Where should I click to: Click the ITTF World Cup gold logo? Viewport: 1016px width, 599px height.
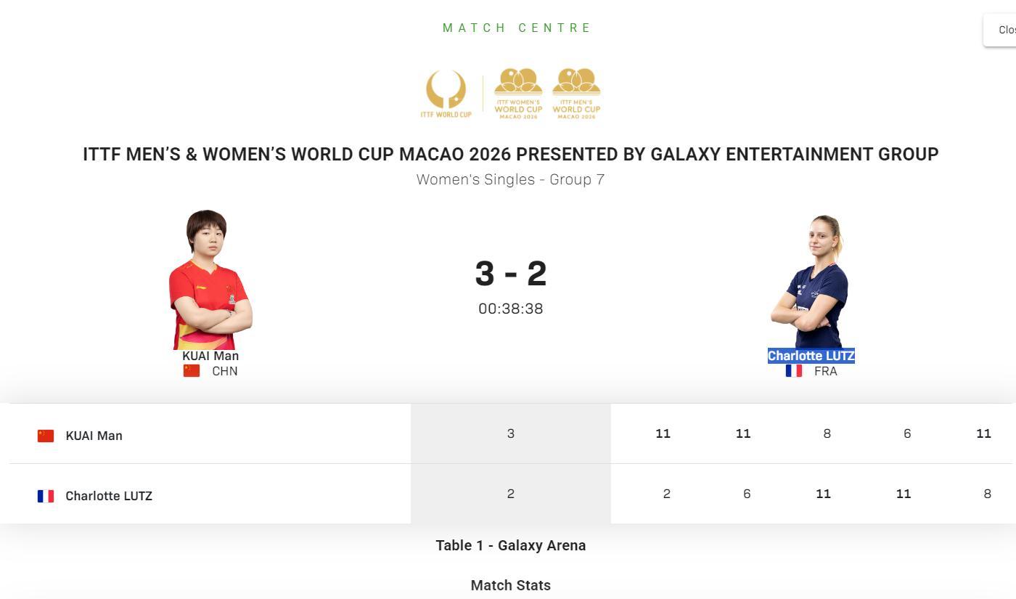point(446,93)
